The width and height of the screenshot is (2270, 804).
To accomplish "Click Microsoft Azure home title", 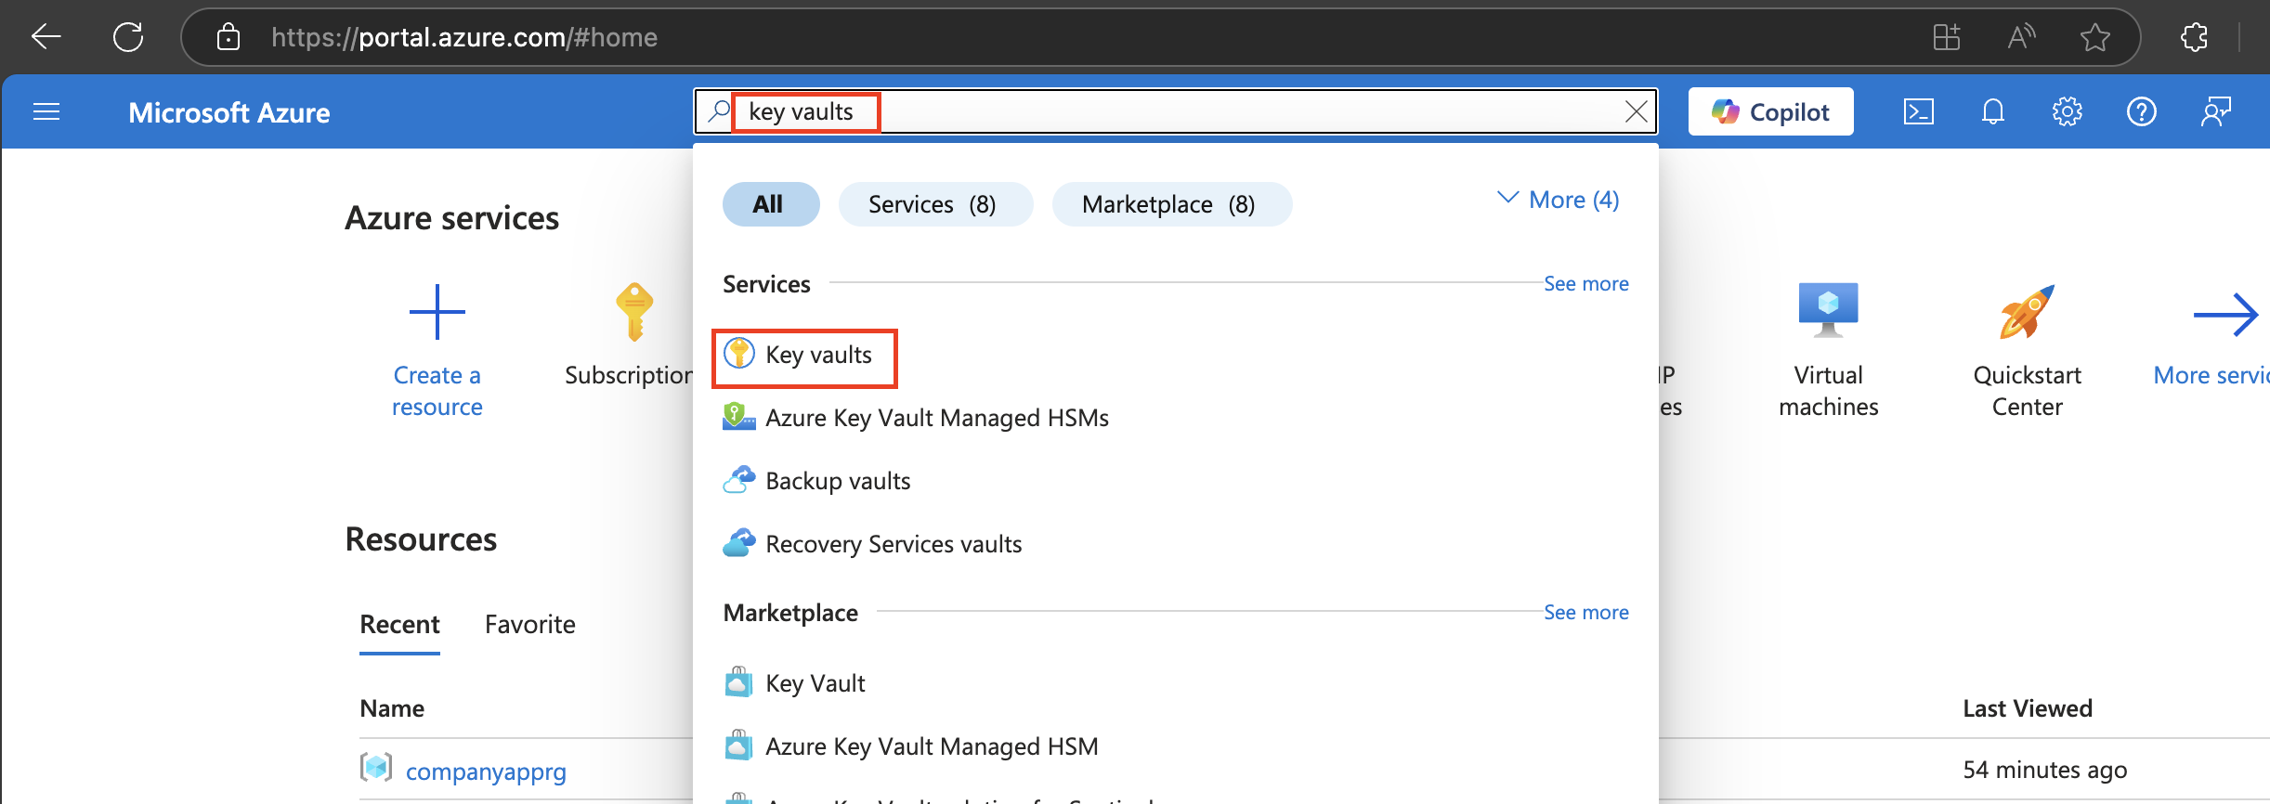I will coord(229,112).
